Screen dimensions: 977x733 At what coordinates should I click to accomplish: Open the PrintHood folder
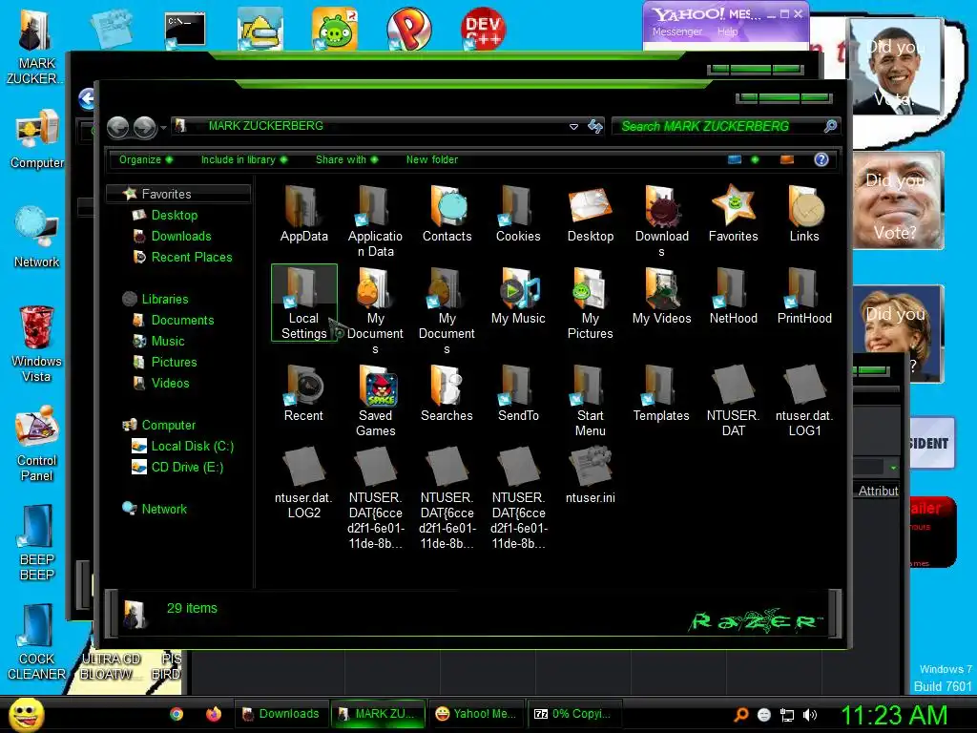coord(804,296)
